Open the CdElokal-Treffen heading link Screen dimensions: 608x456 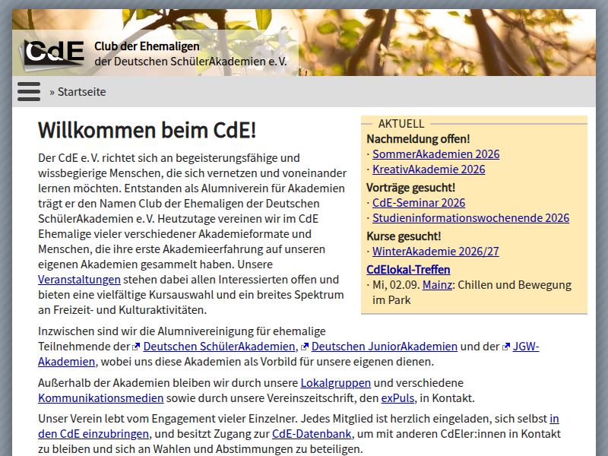[408, 270]
